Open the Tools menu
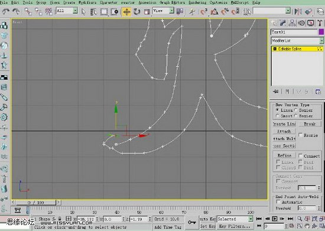 tap(27, 3)
